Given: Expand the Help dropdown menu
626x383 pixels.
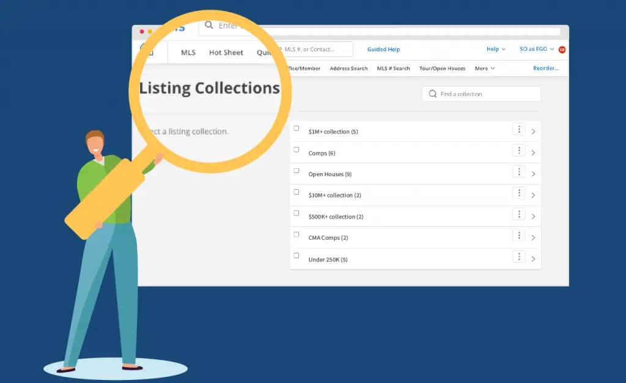Looking at the screenshot, I should 496,49.
